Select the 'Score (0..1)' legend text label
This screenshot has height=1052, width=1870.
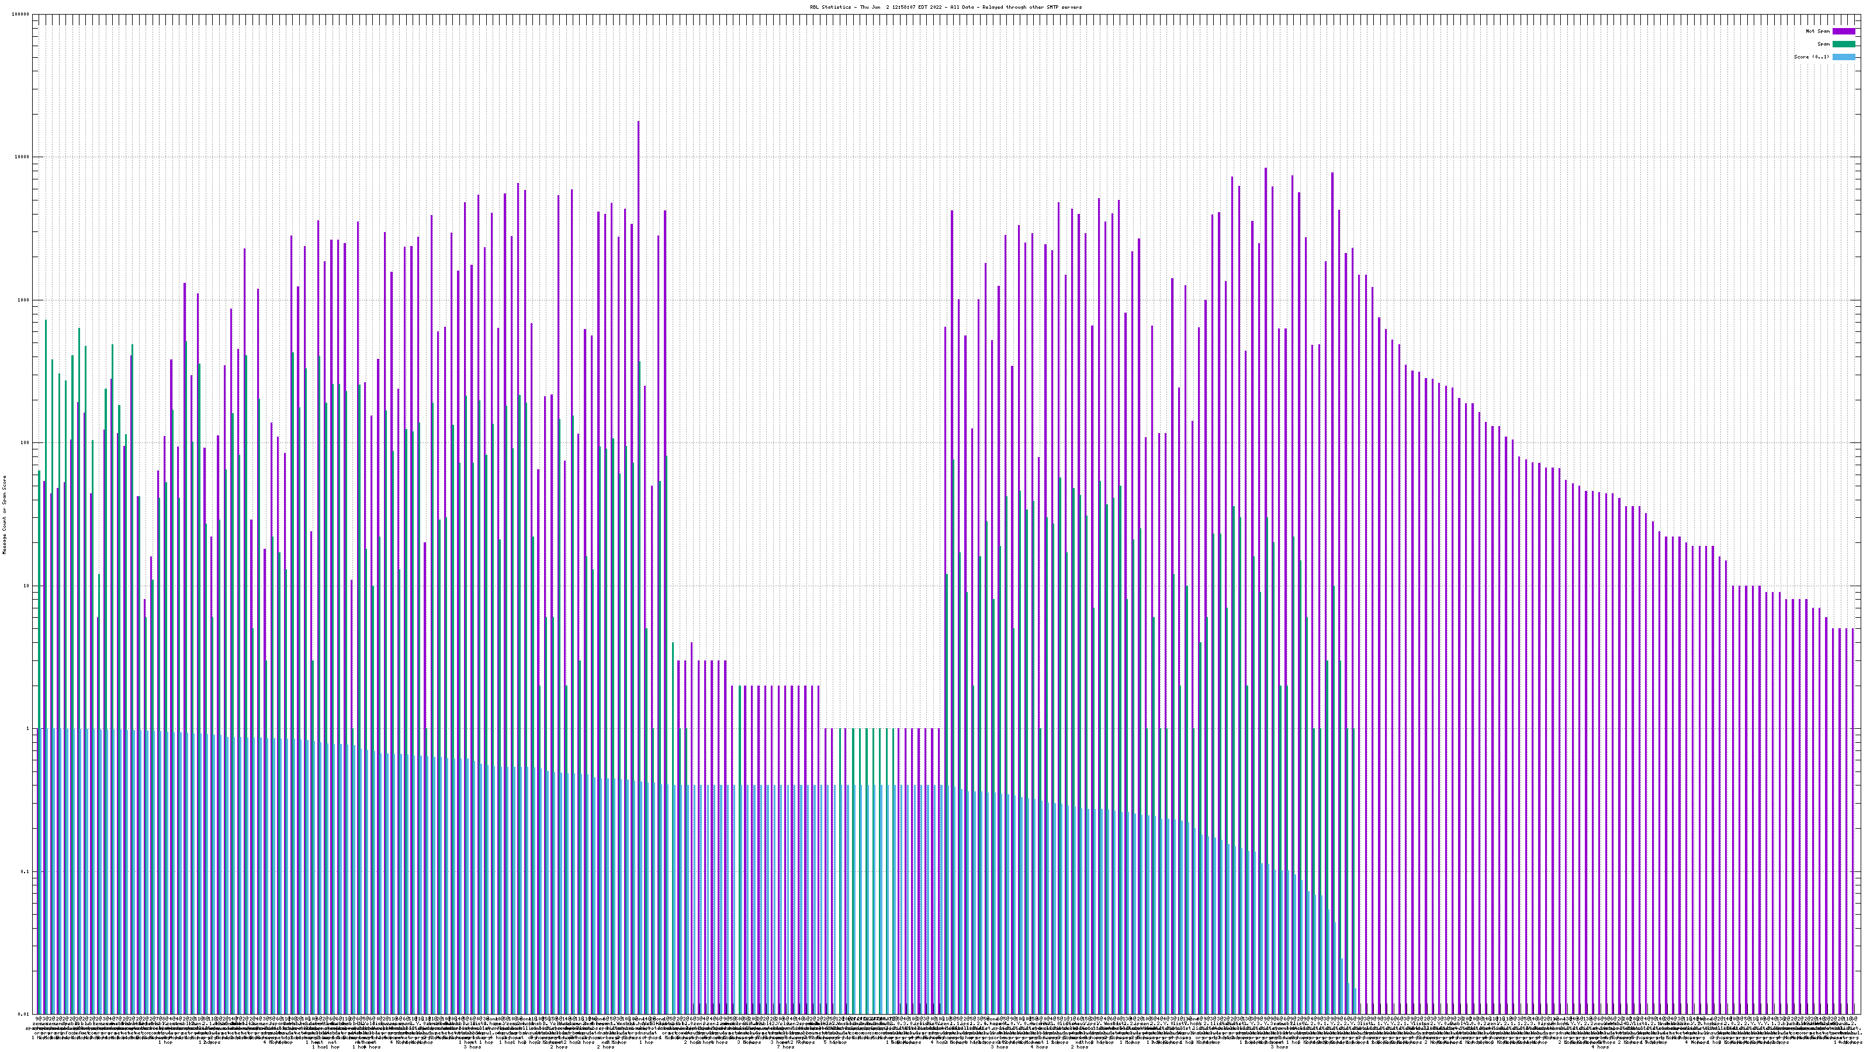click(x=1811, y=57)
